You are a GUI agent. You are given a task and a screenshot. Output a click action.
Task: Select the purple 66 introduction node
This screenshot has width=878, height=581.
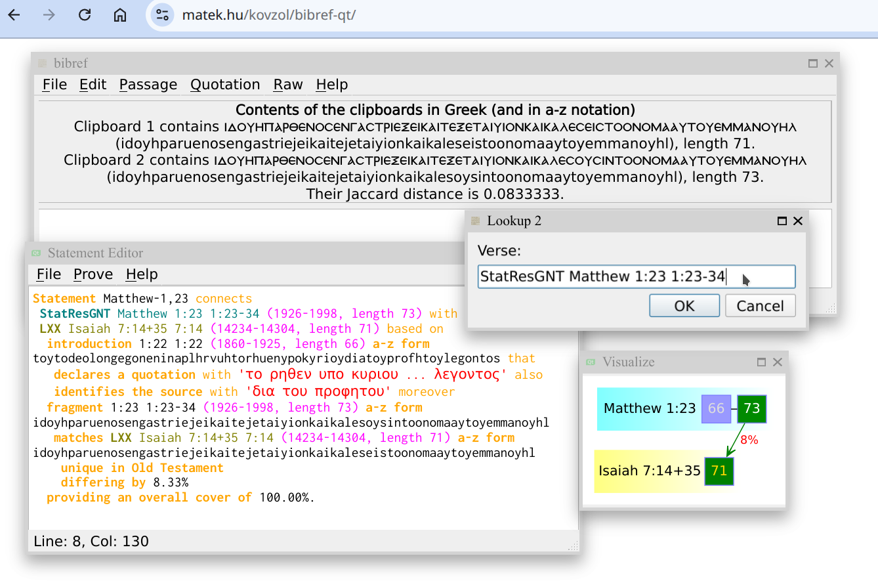coord(716,408)
